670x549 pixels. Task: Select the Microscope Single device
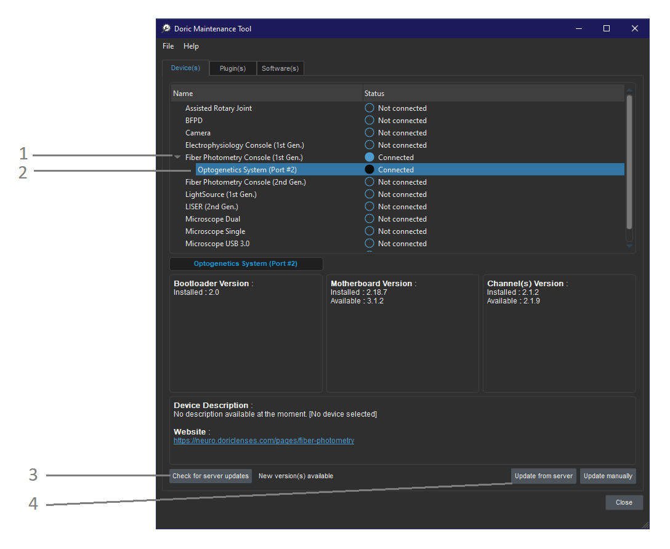coord(215,231)
